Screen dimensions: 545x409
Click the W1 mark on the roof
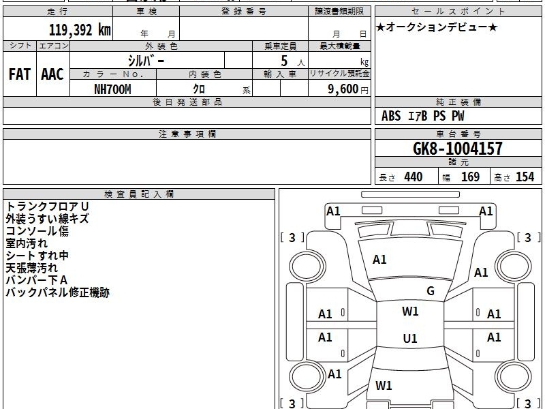tap(410, 312)
